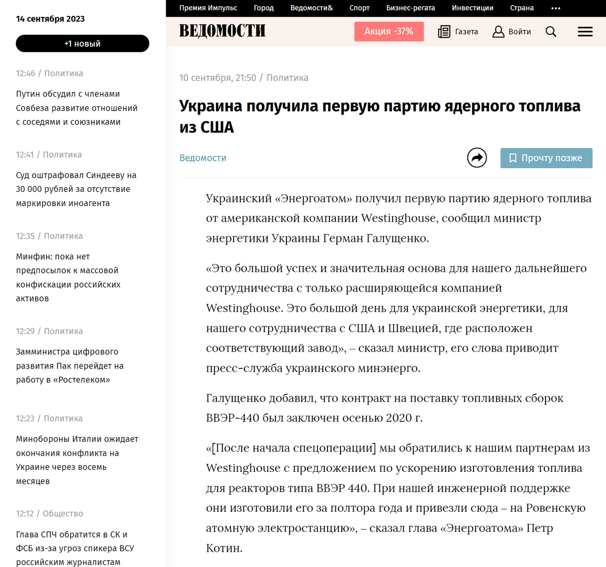
Task: Open Минобороны Италии conflict news item
Action: [77, 460]
